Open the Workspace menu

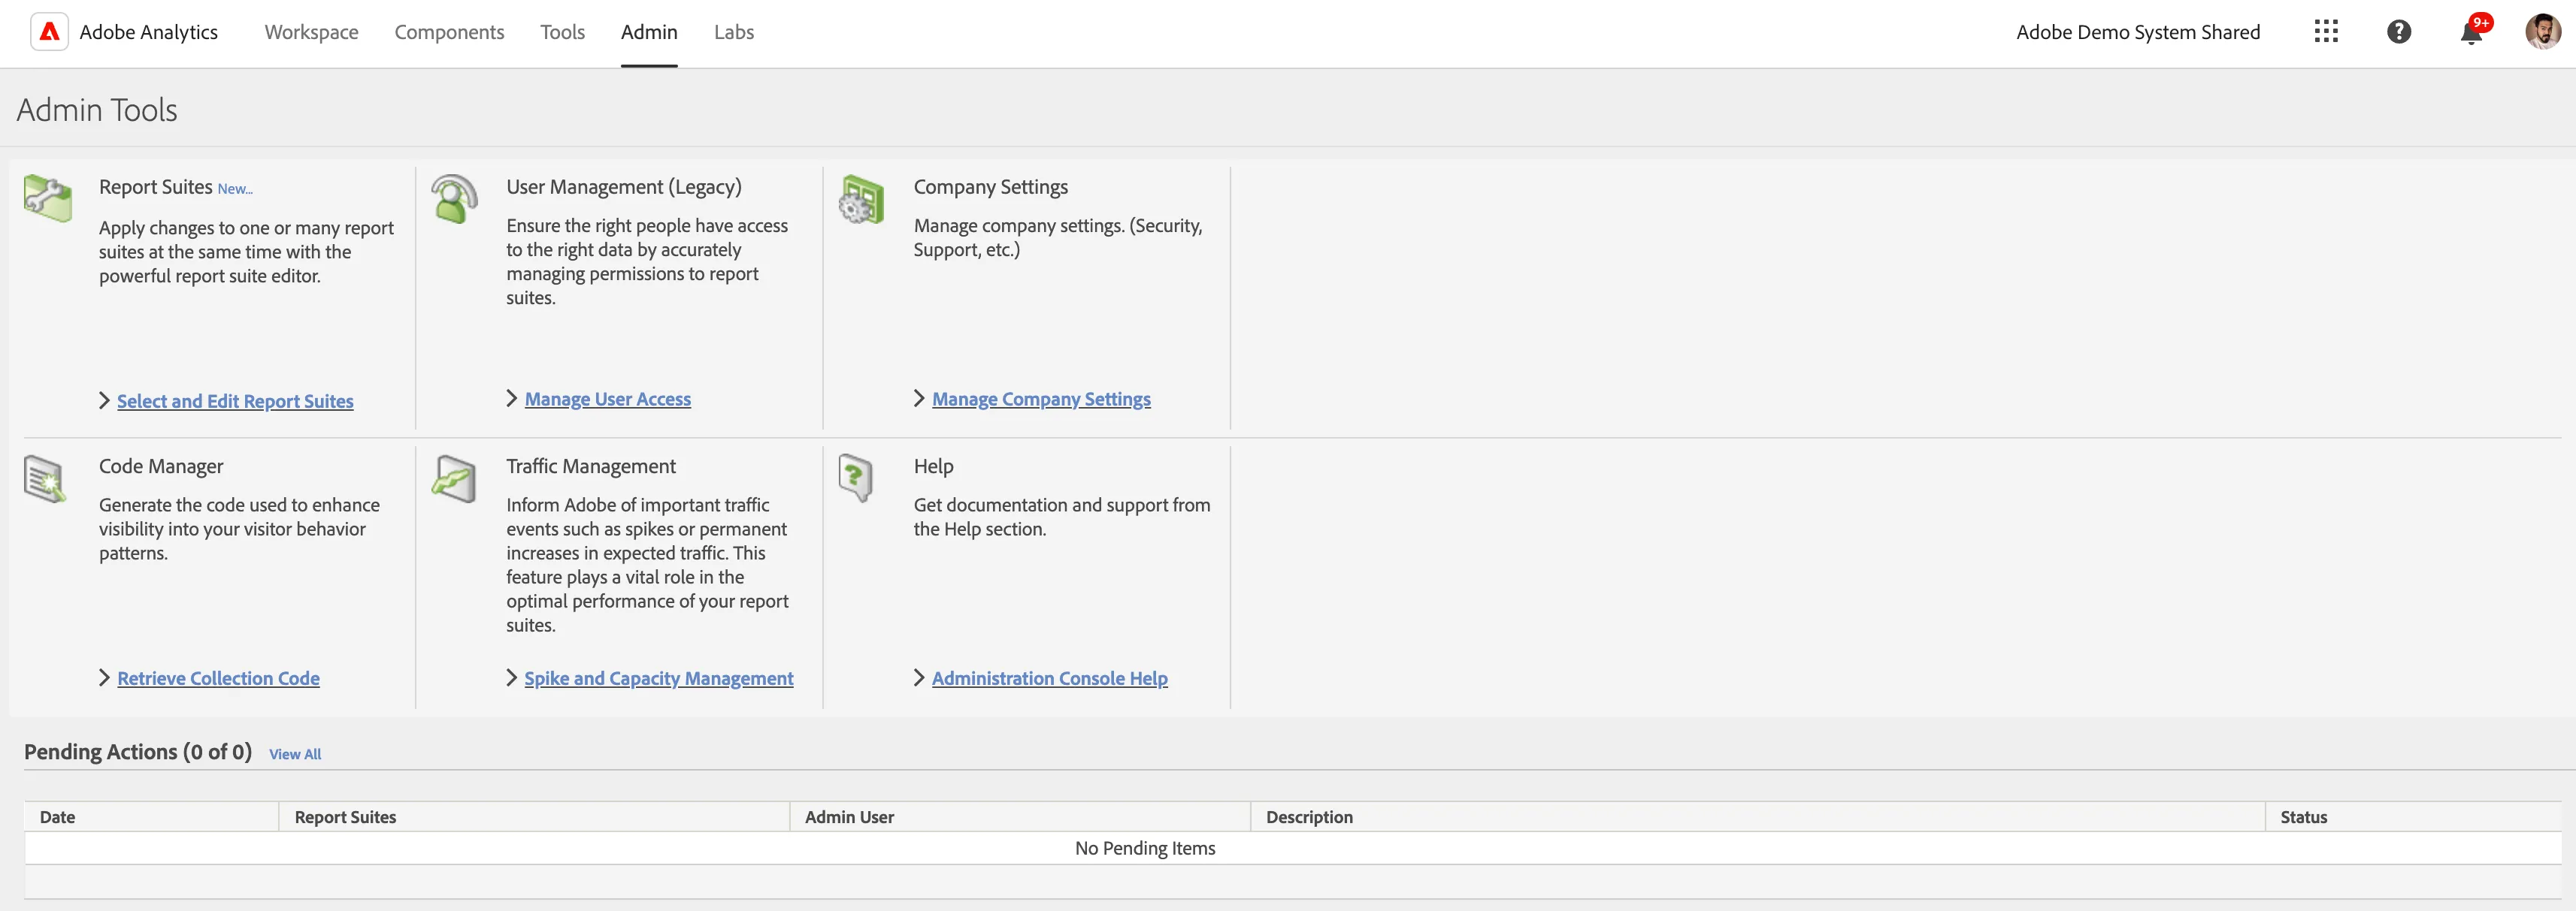click(311, 32)
